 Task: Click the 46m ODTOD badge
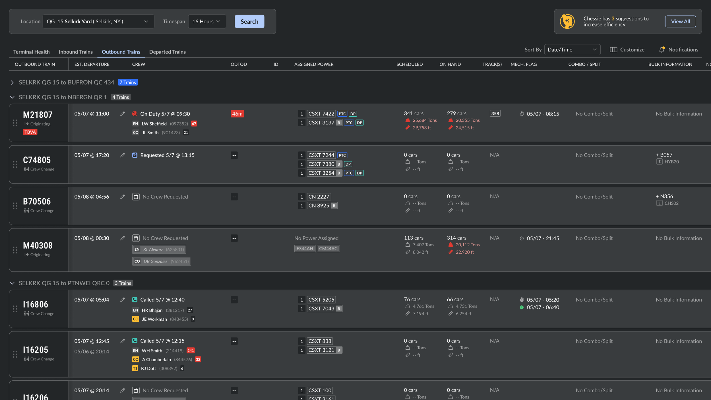point(237,114)
